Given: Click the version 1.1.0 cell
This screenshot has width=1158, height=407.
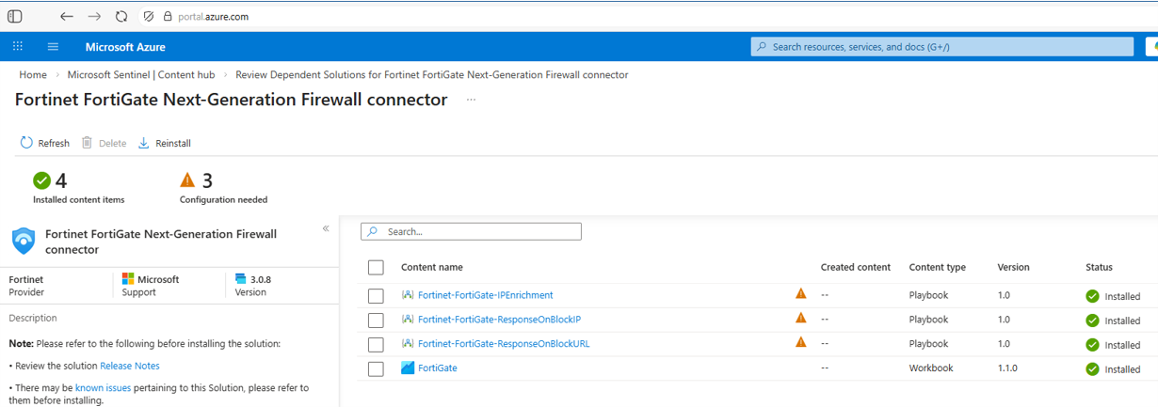Looking at the screenshot, I should point(1007,368).
